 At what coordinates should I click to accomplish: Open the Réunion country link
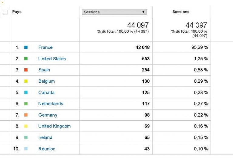click(47, 149)
